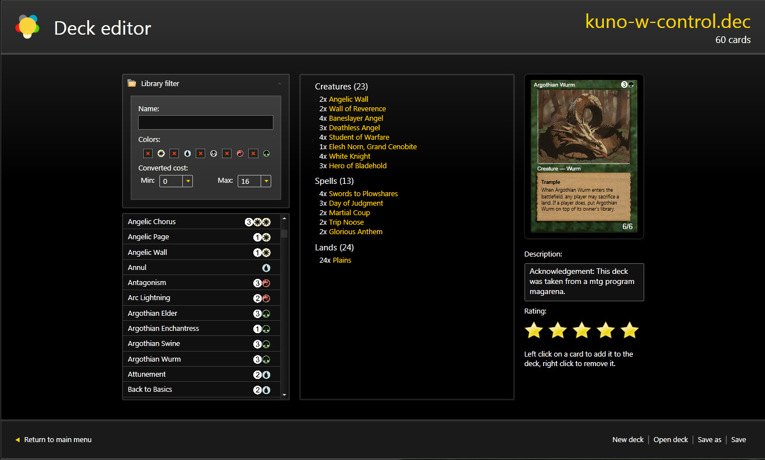The height and width of the screenshot is (460, 765).
Task: Click the red mana fire icon
Action: click(240, 153)
